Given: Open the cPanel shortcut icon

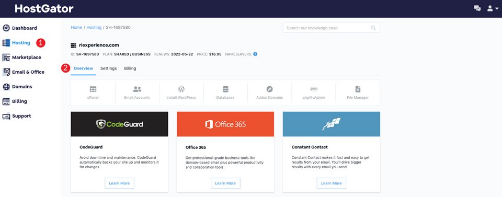Looking at the screenshot, I should tap(93, 89).
